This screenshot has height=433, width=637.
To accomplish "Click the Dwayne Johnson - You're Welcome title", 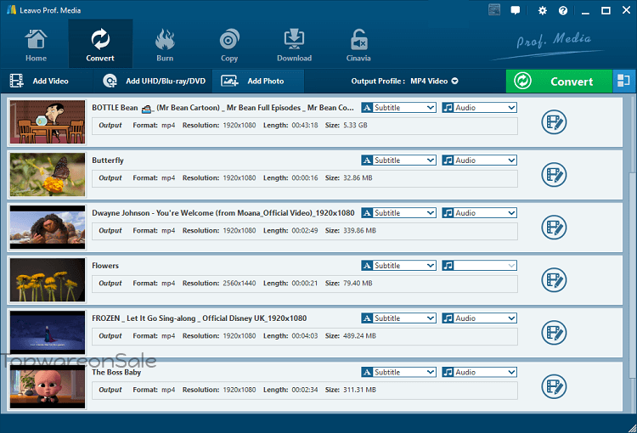I will (x=223, y=213).
